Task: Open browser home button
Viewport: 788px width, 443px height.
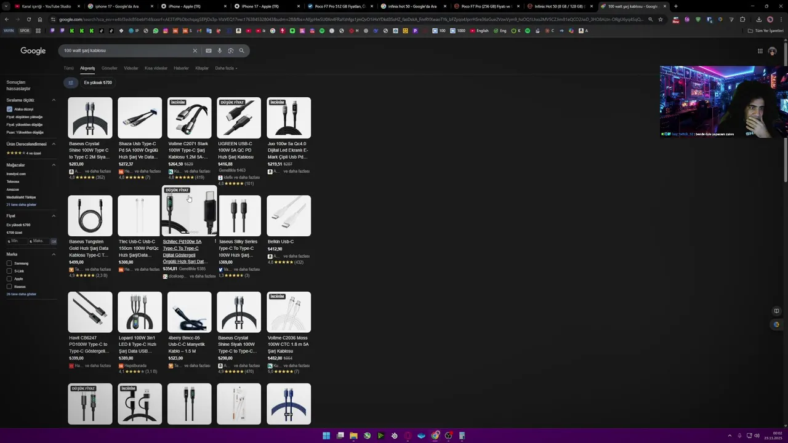Action: click(39, 19)
